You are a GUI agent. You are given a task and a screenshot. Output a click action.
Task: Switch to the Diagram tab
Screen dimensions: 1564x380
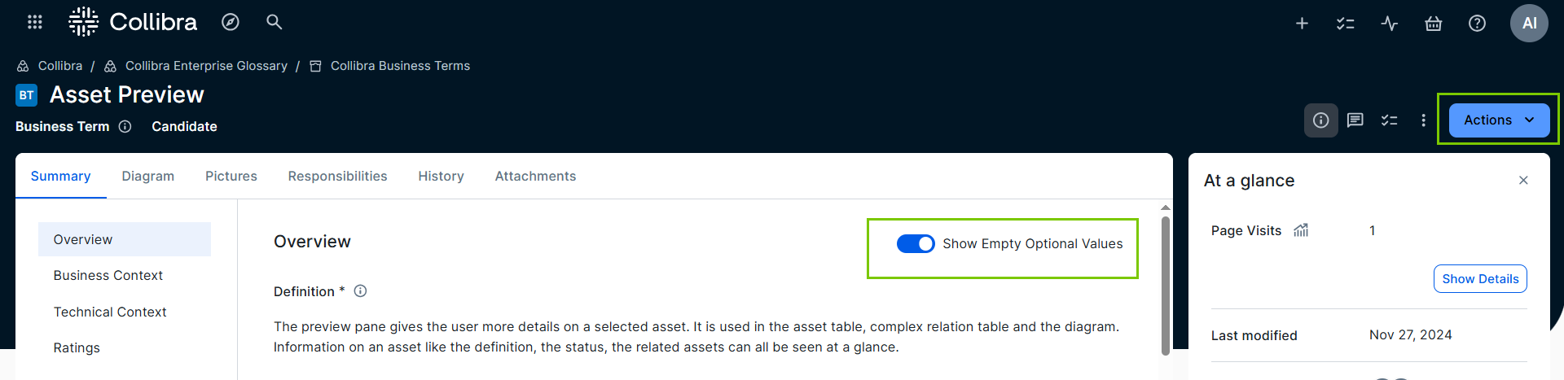147,177
